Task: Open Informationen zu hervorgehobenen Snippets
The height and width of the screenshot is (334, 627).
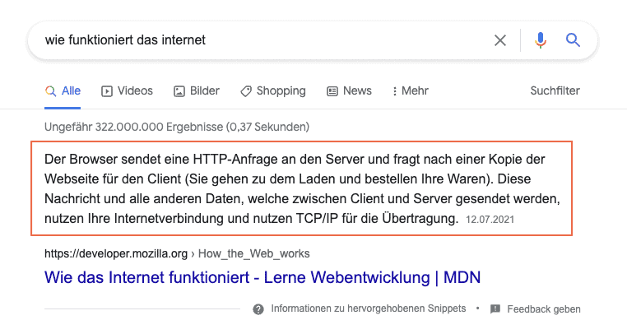Action: [369, 308]
